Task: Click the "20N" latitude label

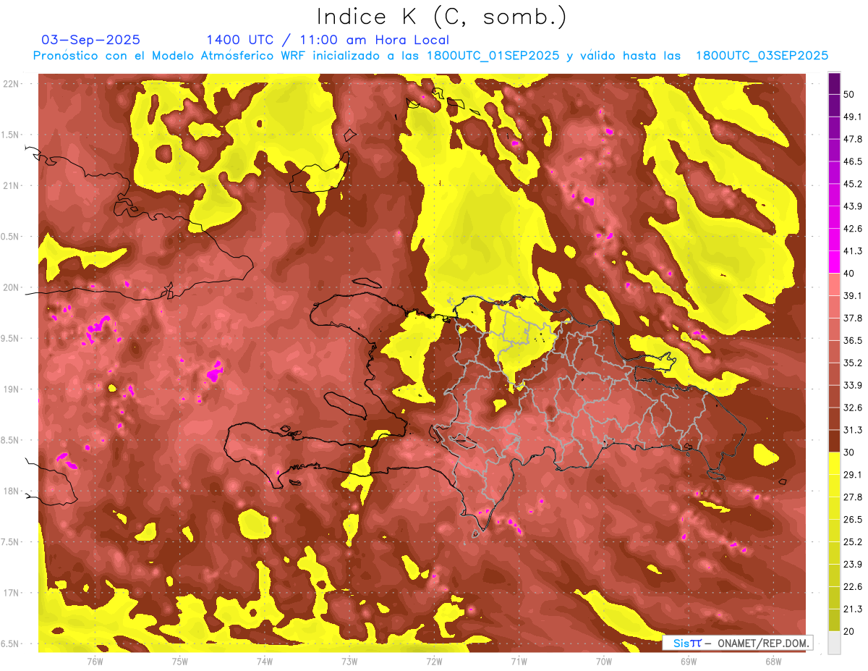Action: coord(12,287)
